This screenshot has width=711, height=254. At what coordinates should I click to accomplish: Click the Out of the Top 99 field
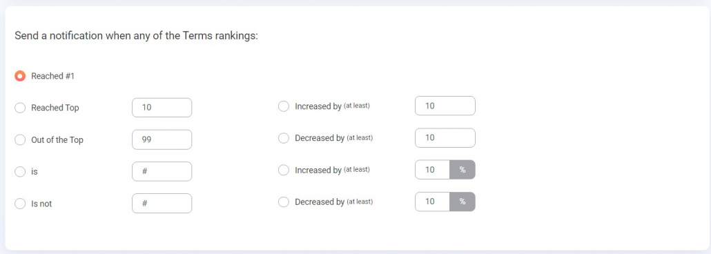[x=162, y=139]
